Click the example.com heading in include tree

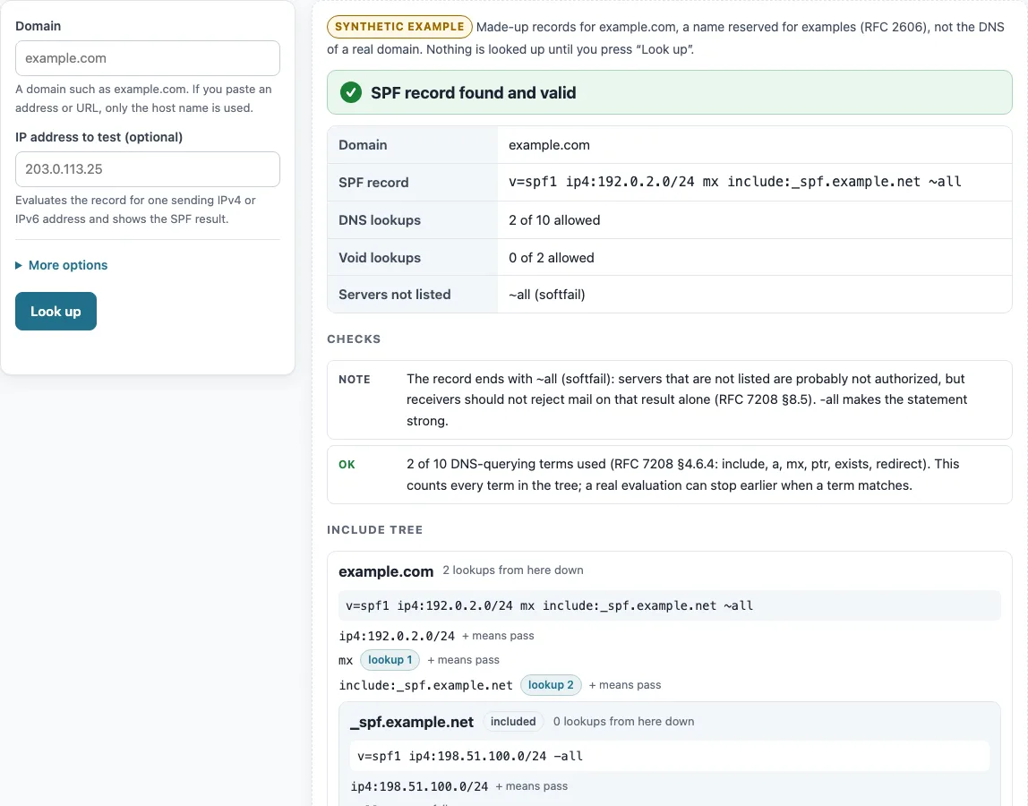(x=386, y=571)
